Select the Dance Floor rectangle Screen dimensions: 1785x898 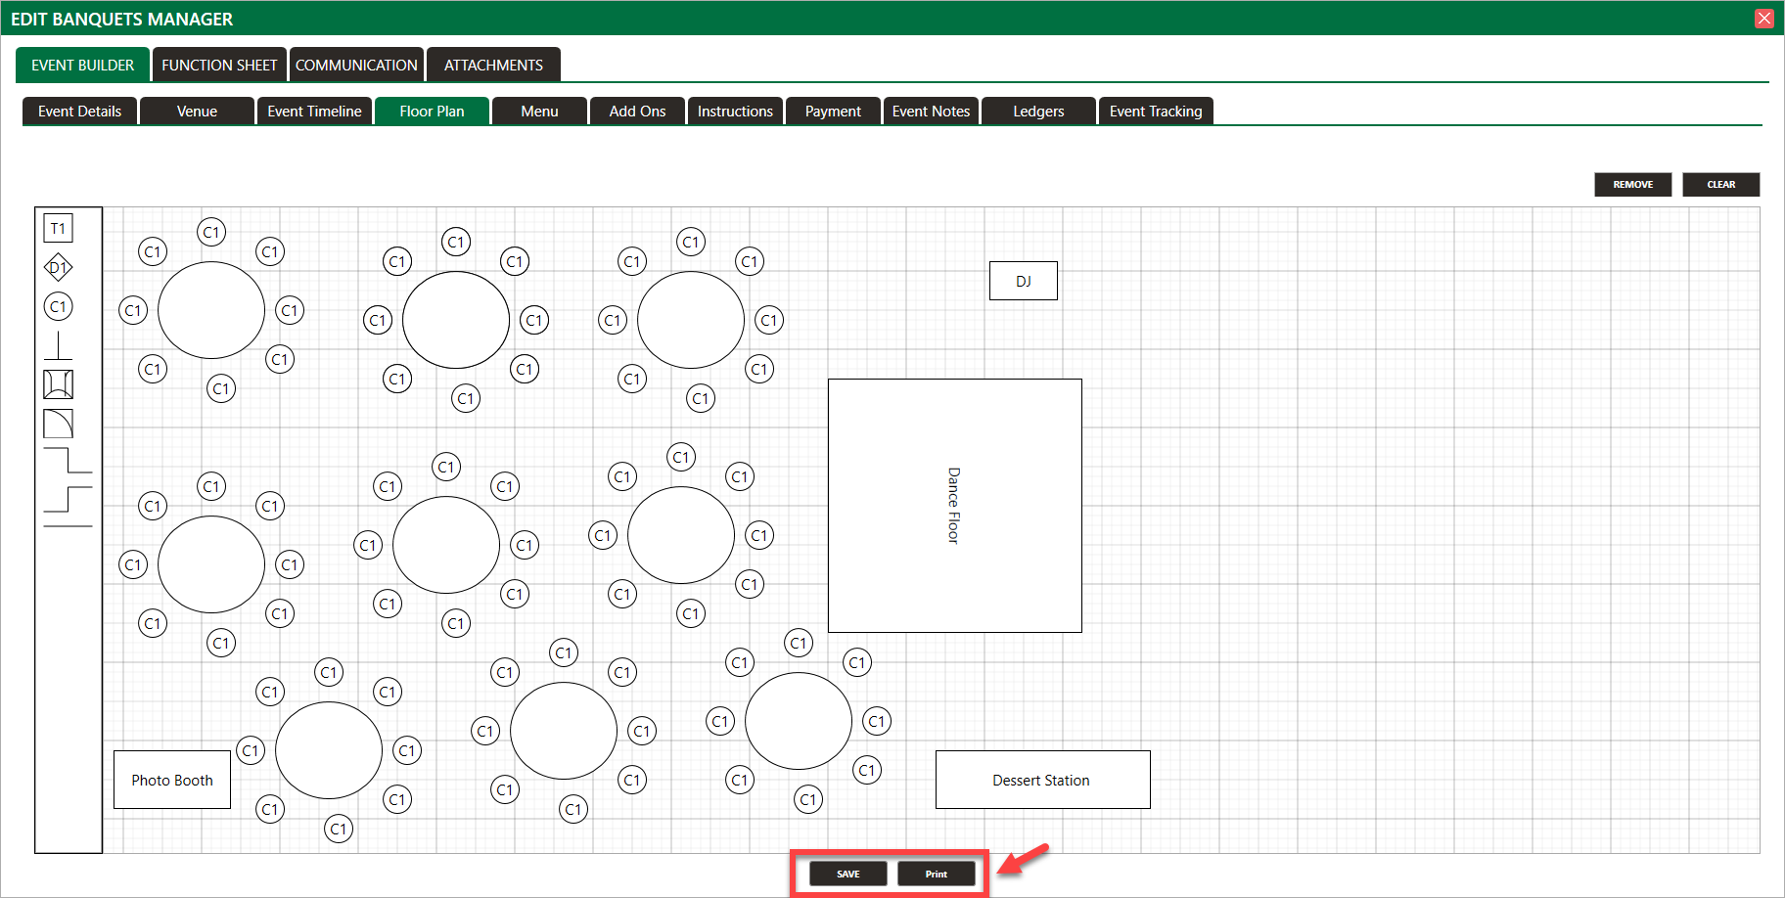[954, 506]
